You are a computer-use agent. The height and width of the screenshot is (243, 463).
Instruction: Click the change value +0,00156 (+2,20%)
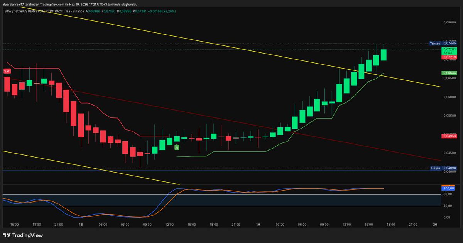click(162, 12)
